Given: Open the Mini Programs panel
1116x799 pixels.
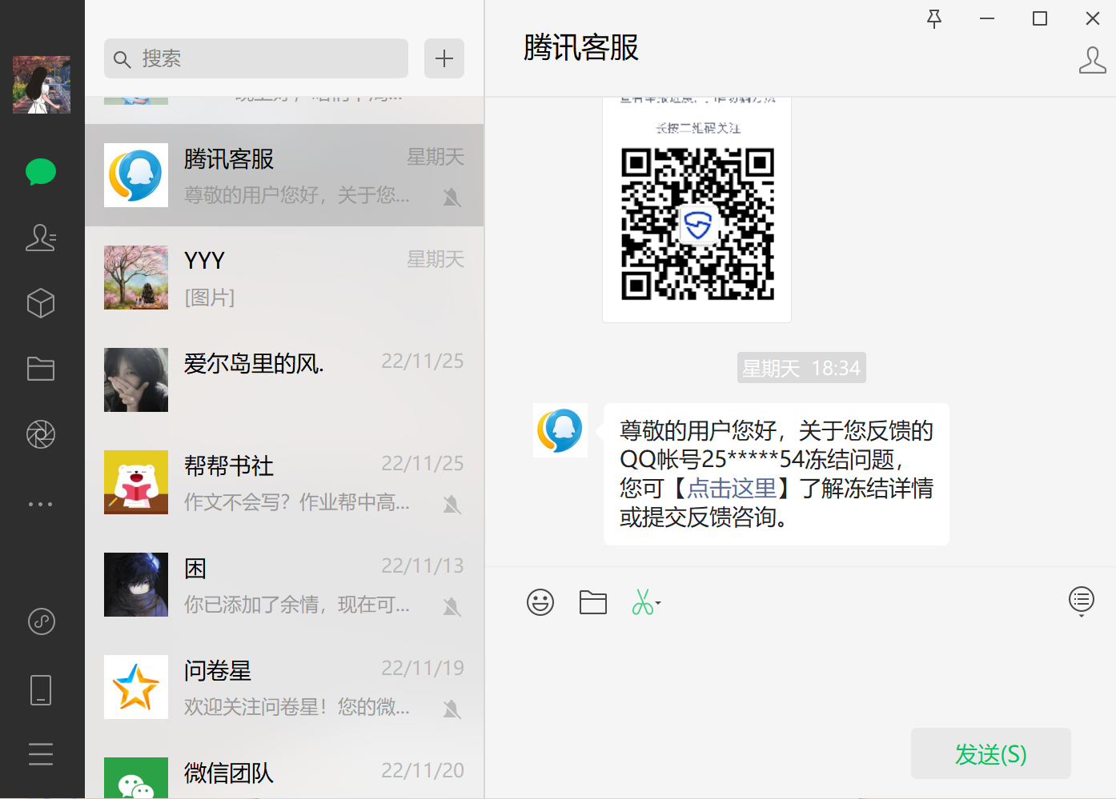Looking at the screenshot, I should pyautogui.click(x=42, y=621).
